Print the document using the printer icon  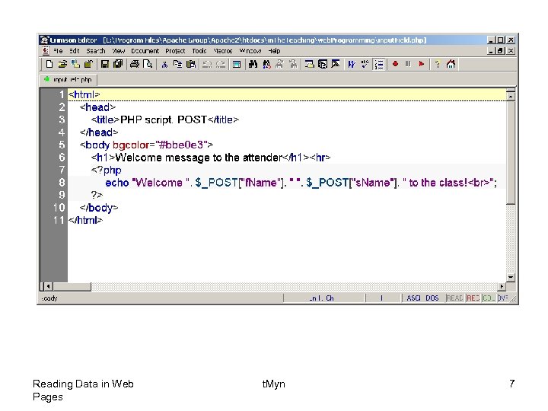pos(135,64)
